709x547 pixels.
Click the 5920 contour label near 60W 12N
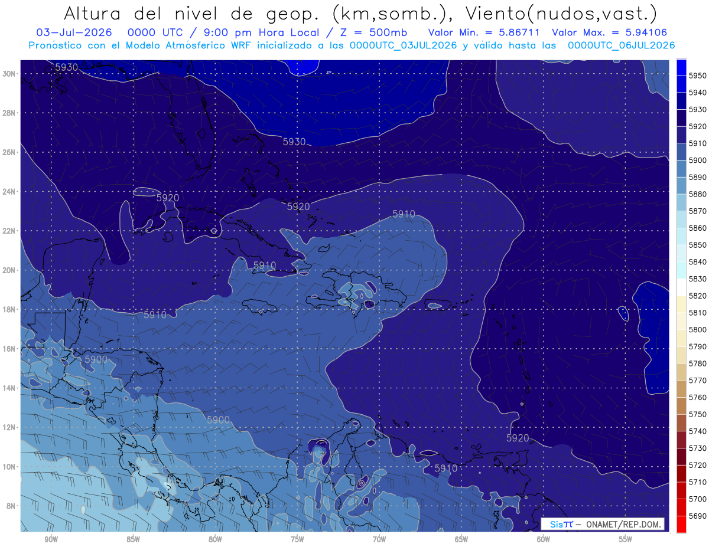click(518, 438)
